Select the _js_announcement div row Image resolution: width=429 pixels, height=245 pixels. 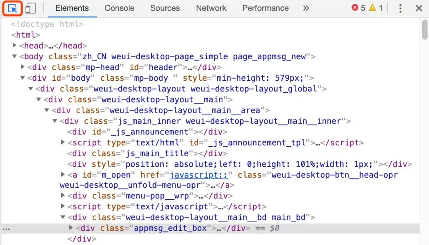tap(147, 132)
